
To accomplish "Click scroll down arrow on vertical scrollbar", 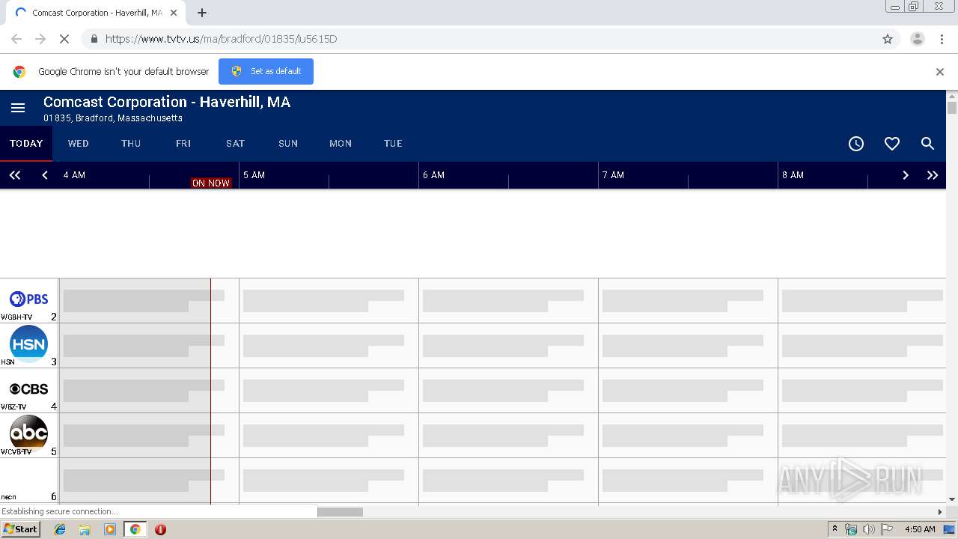I will tap(952, 499).
